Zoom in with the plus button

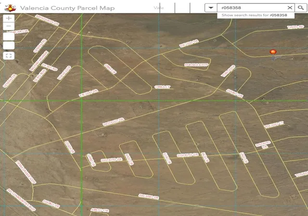pyautogui.click(x=9, y=18)
